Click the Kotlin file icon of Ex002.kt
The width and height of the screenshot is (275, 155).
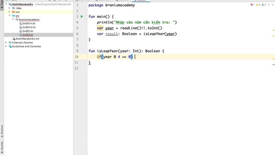click(21, 31)
